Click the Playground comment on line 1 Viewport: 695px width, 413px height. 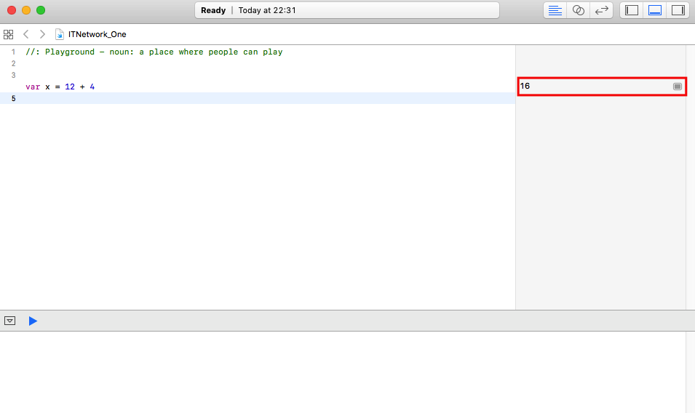[154, 52]
